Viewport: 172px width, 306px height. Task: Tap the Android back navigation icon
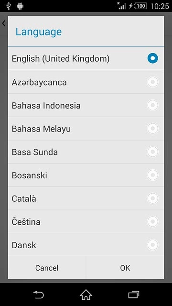[39, 295]
